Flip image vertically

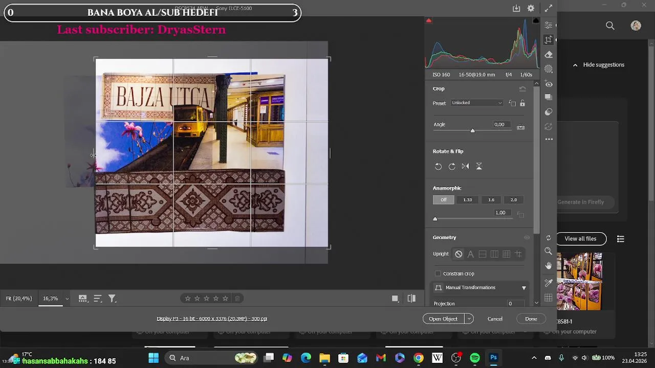[x=479, y=166]
